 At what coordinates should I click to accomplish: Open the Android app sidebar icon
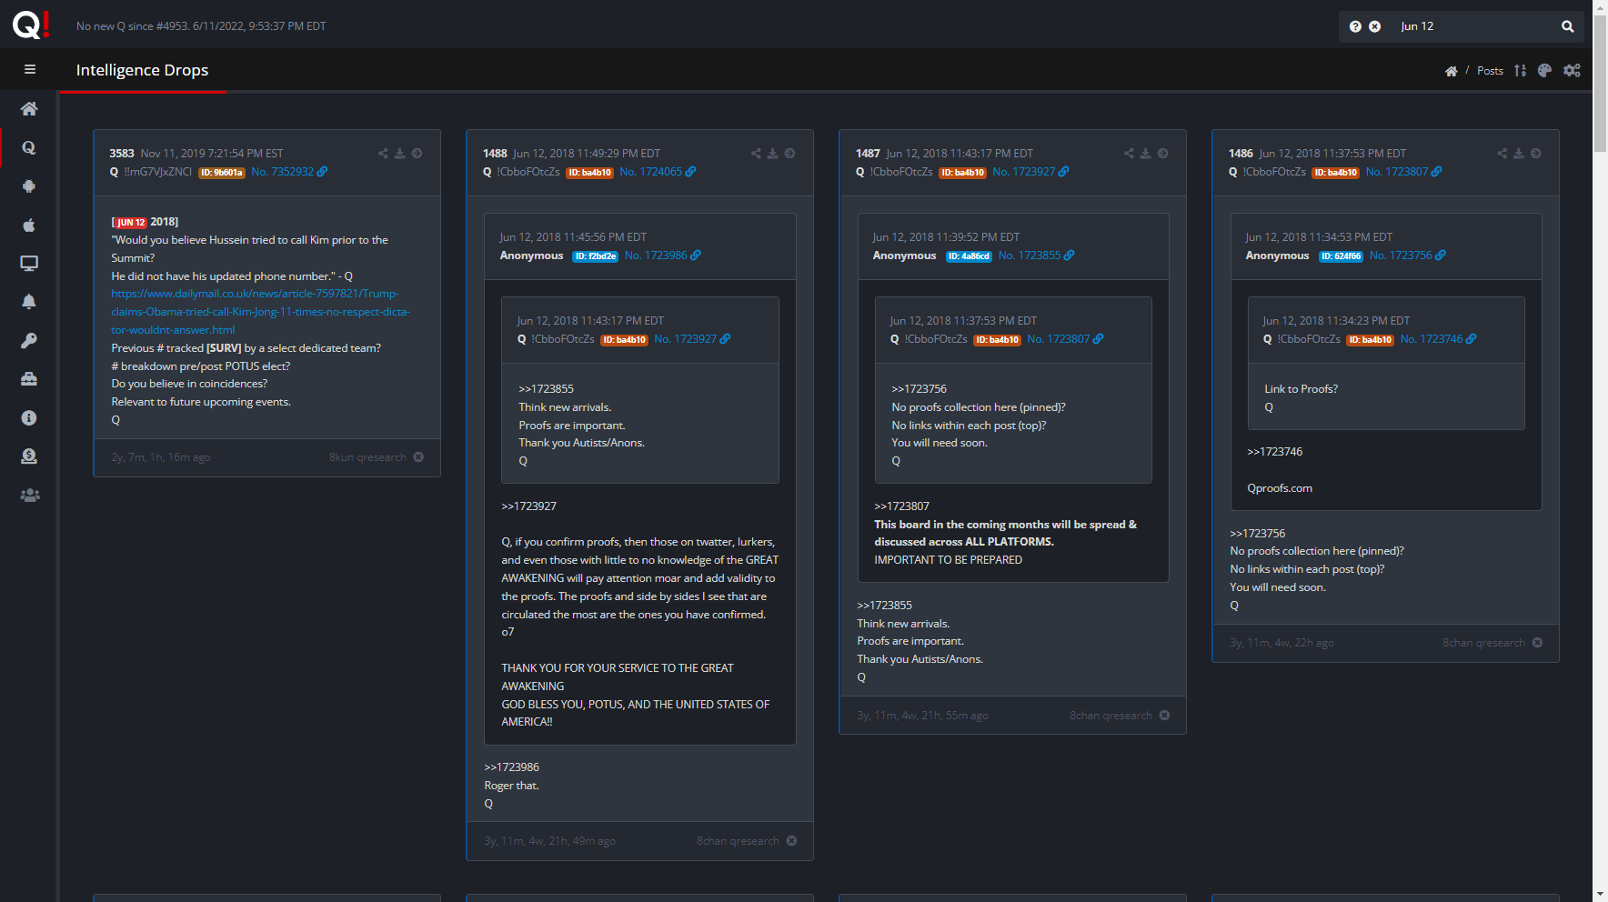pyautogui.click(x=29, y=186)
